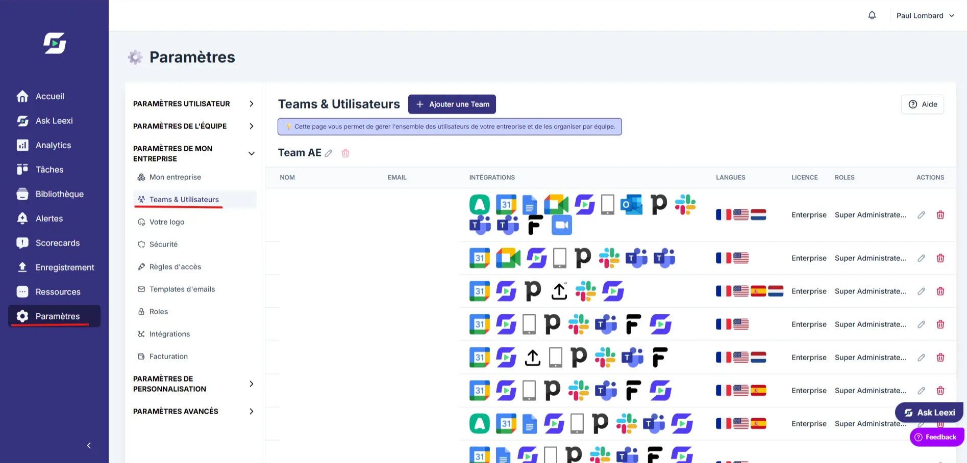This screenshot has width=967, height=463.
Task: Open the Paul Lombard account menu
Action: coord(925,16)
